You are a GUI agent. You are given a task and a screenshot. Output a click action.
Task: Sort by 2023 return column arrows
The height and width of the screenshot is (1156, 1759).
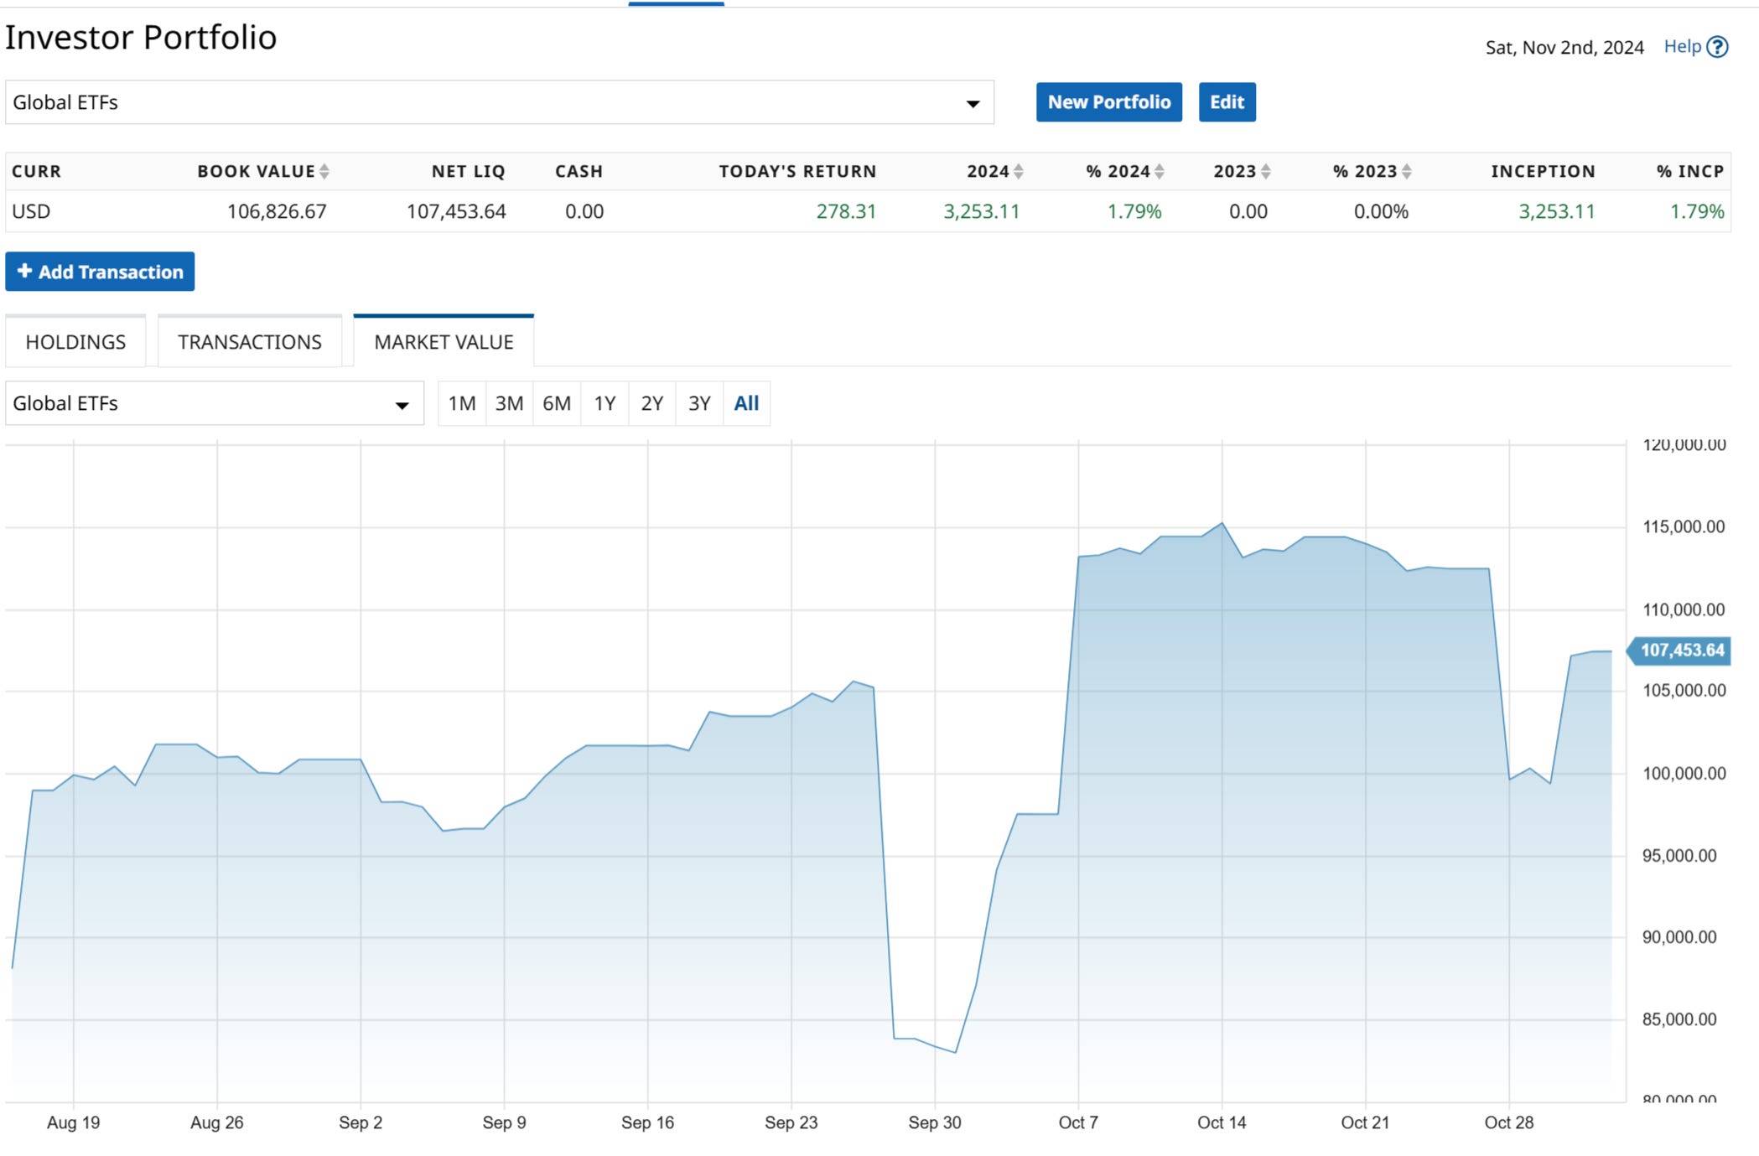tap(1266, 171)
